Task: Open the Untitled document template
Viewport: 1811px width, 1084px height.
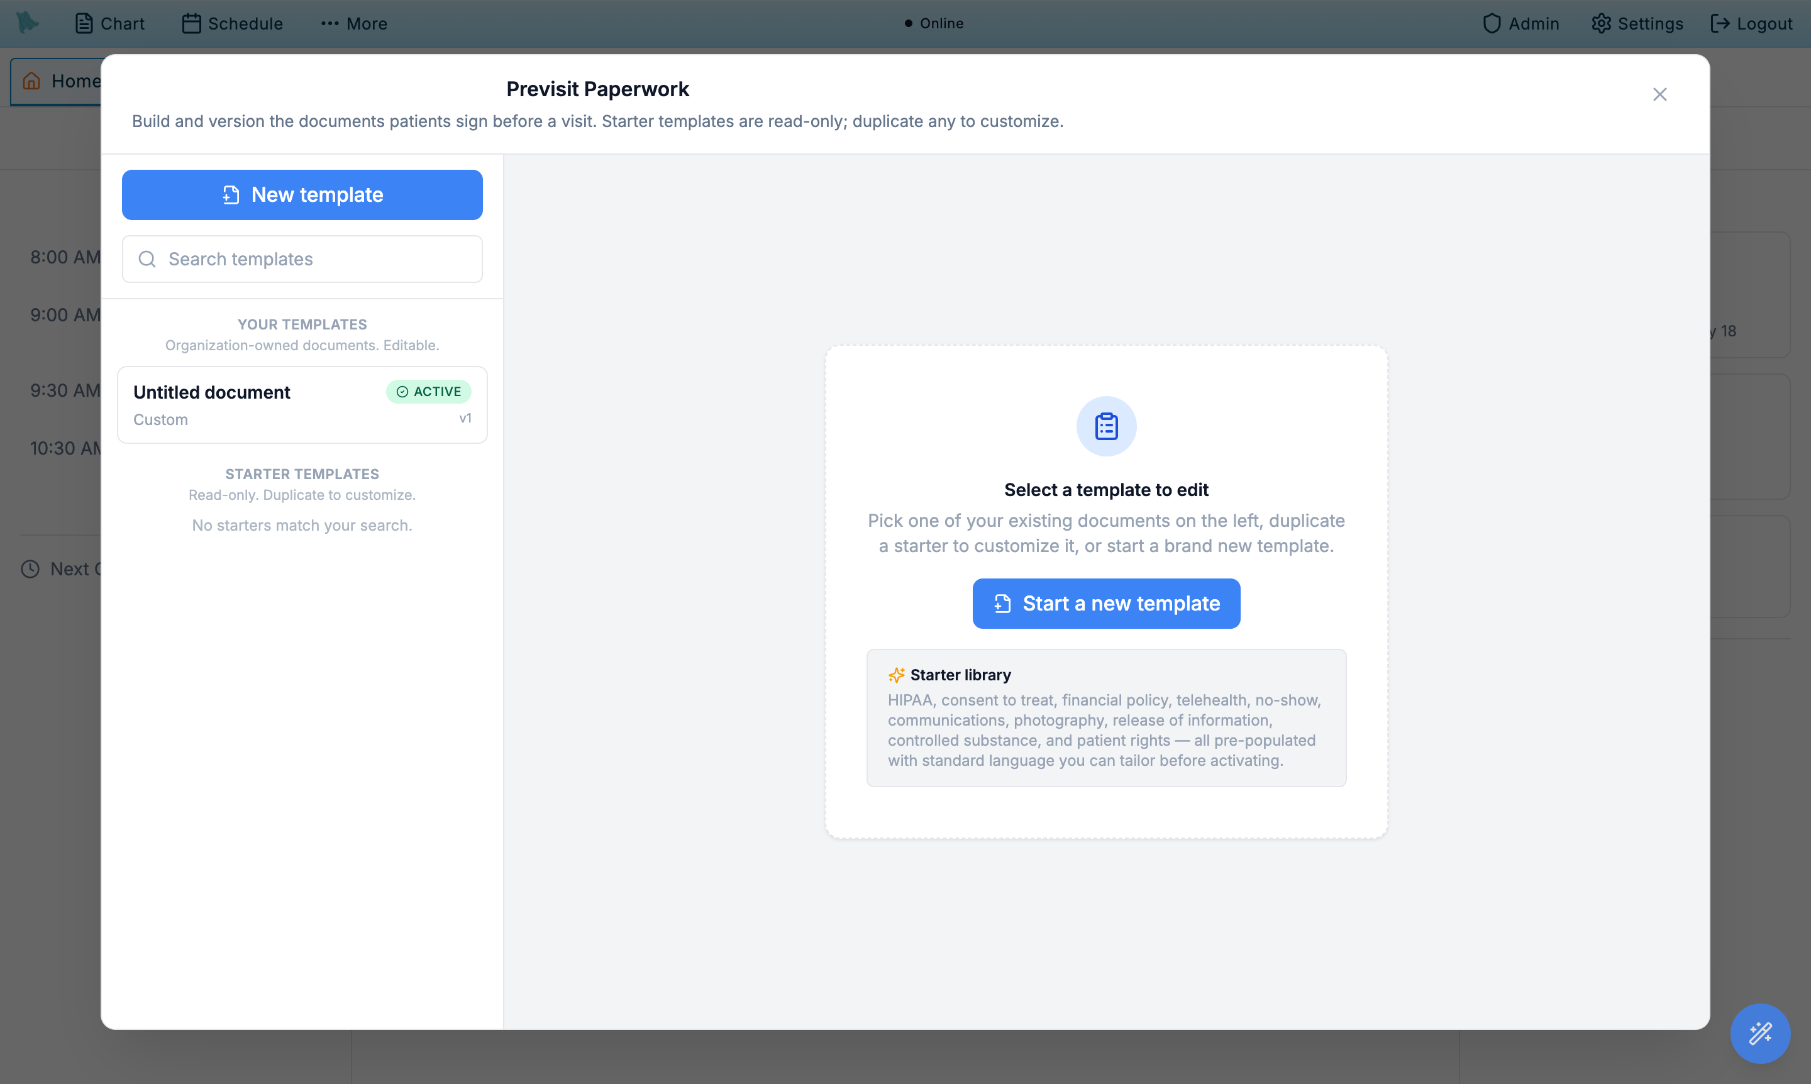Action: coord(302,405)
